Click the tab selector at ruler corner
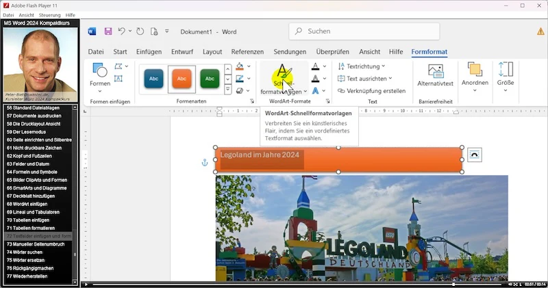This screenshot has height=288, width=548. point(85,112)
